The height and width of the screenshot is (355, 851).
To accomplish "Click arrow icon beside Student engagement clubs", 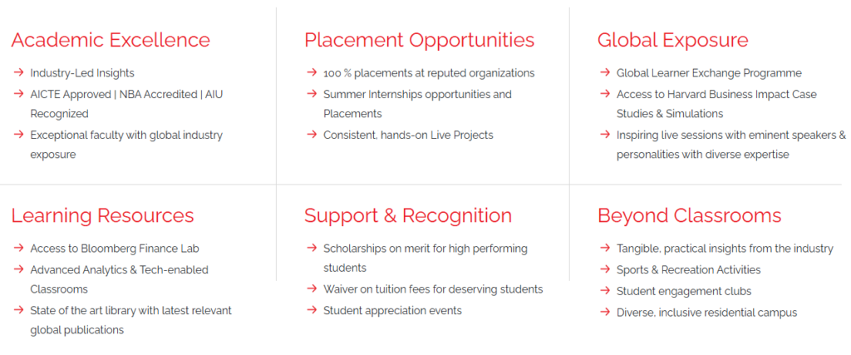I will coord(605,290).
